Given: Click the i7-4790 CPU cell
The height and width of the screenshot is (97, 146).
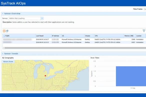Looking at the screenshot, I should (108, 40).
